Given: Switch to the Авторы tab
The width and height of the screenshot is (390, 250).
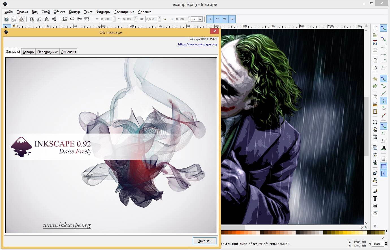Looking at the screenshot, I should coord(29,52).
